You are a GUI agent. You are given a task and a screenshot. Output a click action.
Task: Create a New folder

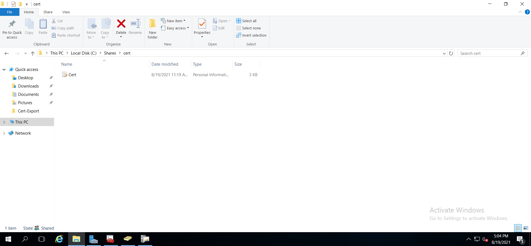pos(153,29)
